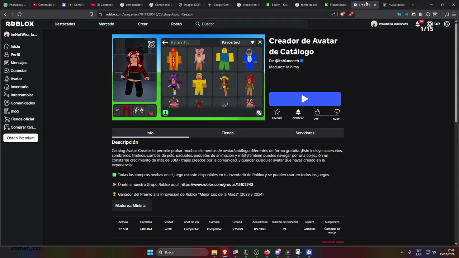This screenshot has width=459, height=258.
Task: Click the browser address bar URL
Action: click(x=149, y=14)
